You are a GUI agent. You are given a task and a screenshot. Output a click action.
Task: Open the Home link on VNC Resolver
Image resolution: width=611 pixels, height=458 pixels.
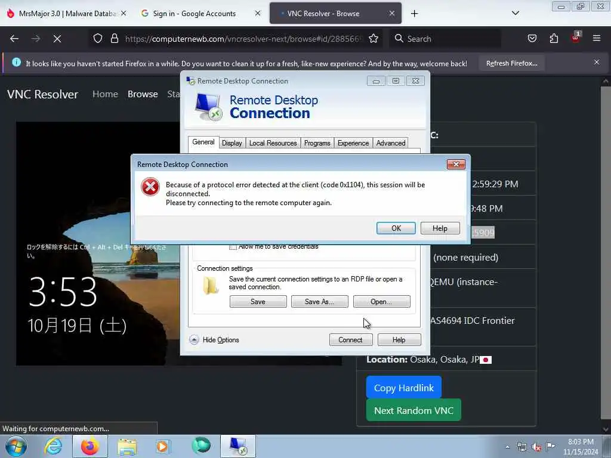105,94
